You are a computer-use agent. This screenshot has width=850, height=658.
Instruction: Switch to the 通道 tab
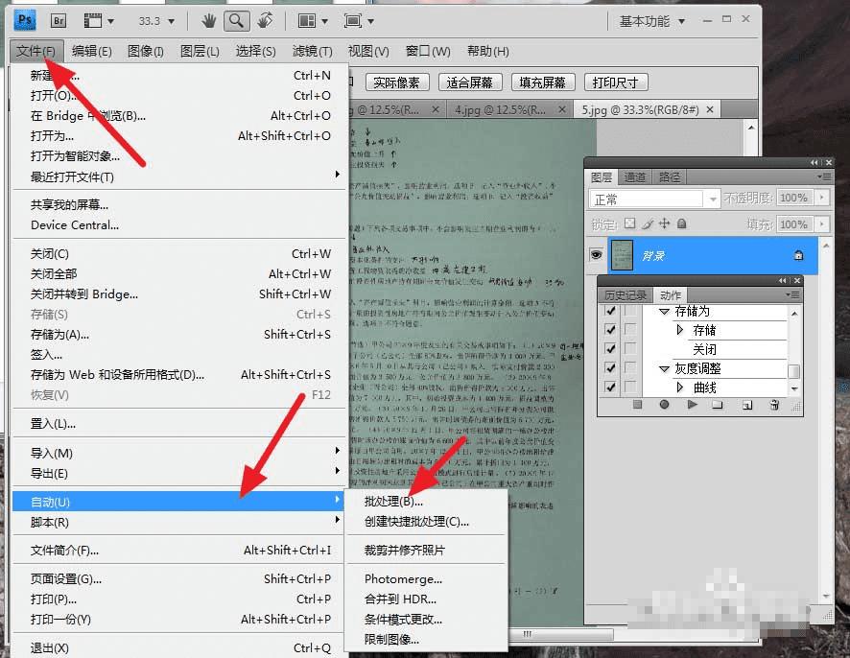(635, 177)
